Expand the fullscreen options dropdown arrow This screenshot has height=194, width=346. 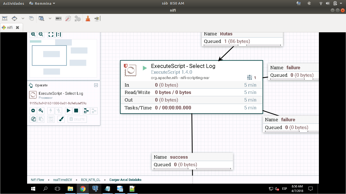pyautogui.click(x=23, y=18)
